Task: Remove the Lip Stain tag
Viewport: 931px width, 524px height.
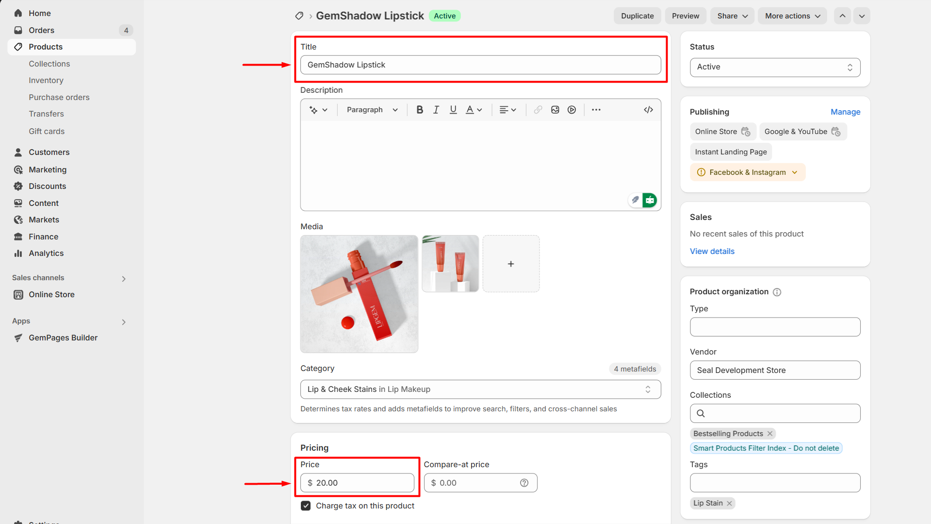Action: [729, 503]
